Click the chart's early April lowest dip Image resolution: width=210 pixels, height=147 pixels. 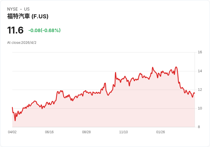15,121
